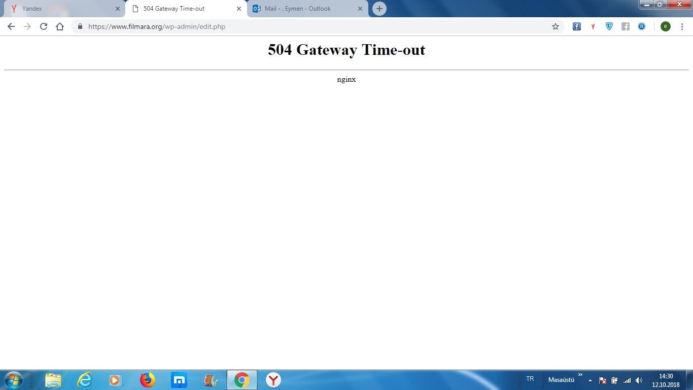Reload the 504 Gateway Time-out page
693x390 pixels.
pos(44,26)
